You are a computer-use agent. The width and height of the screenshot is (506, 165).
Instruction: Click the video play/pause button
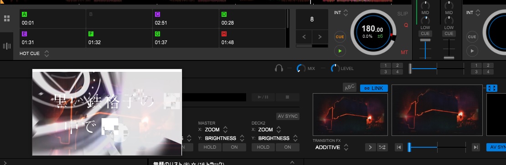point(263,97)
